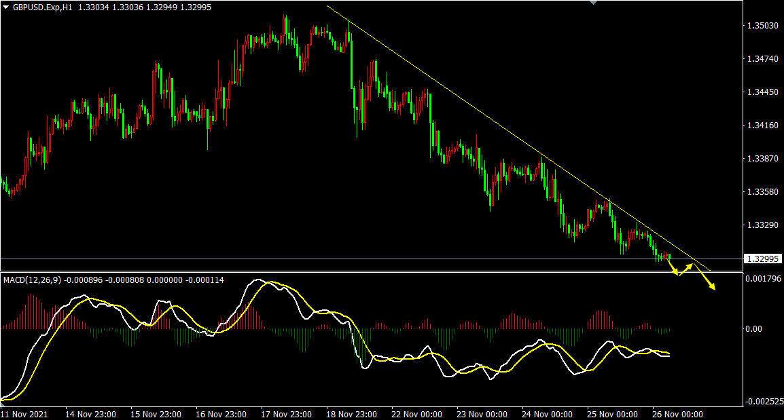Click the 1.33290 price scale label
Image resolution: width=784 pixels, height=420 pixels.
762,225
